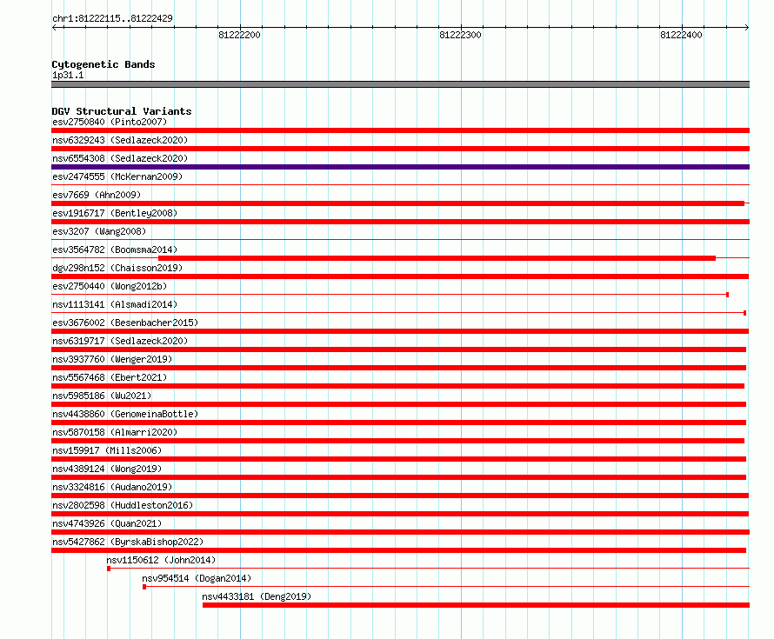Click the start marker of nsv954514
The width and height of the screenshot is (774, 639).
(x=144, y=587)
